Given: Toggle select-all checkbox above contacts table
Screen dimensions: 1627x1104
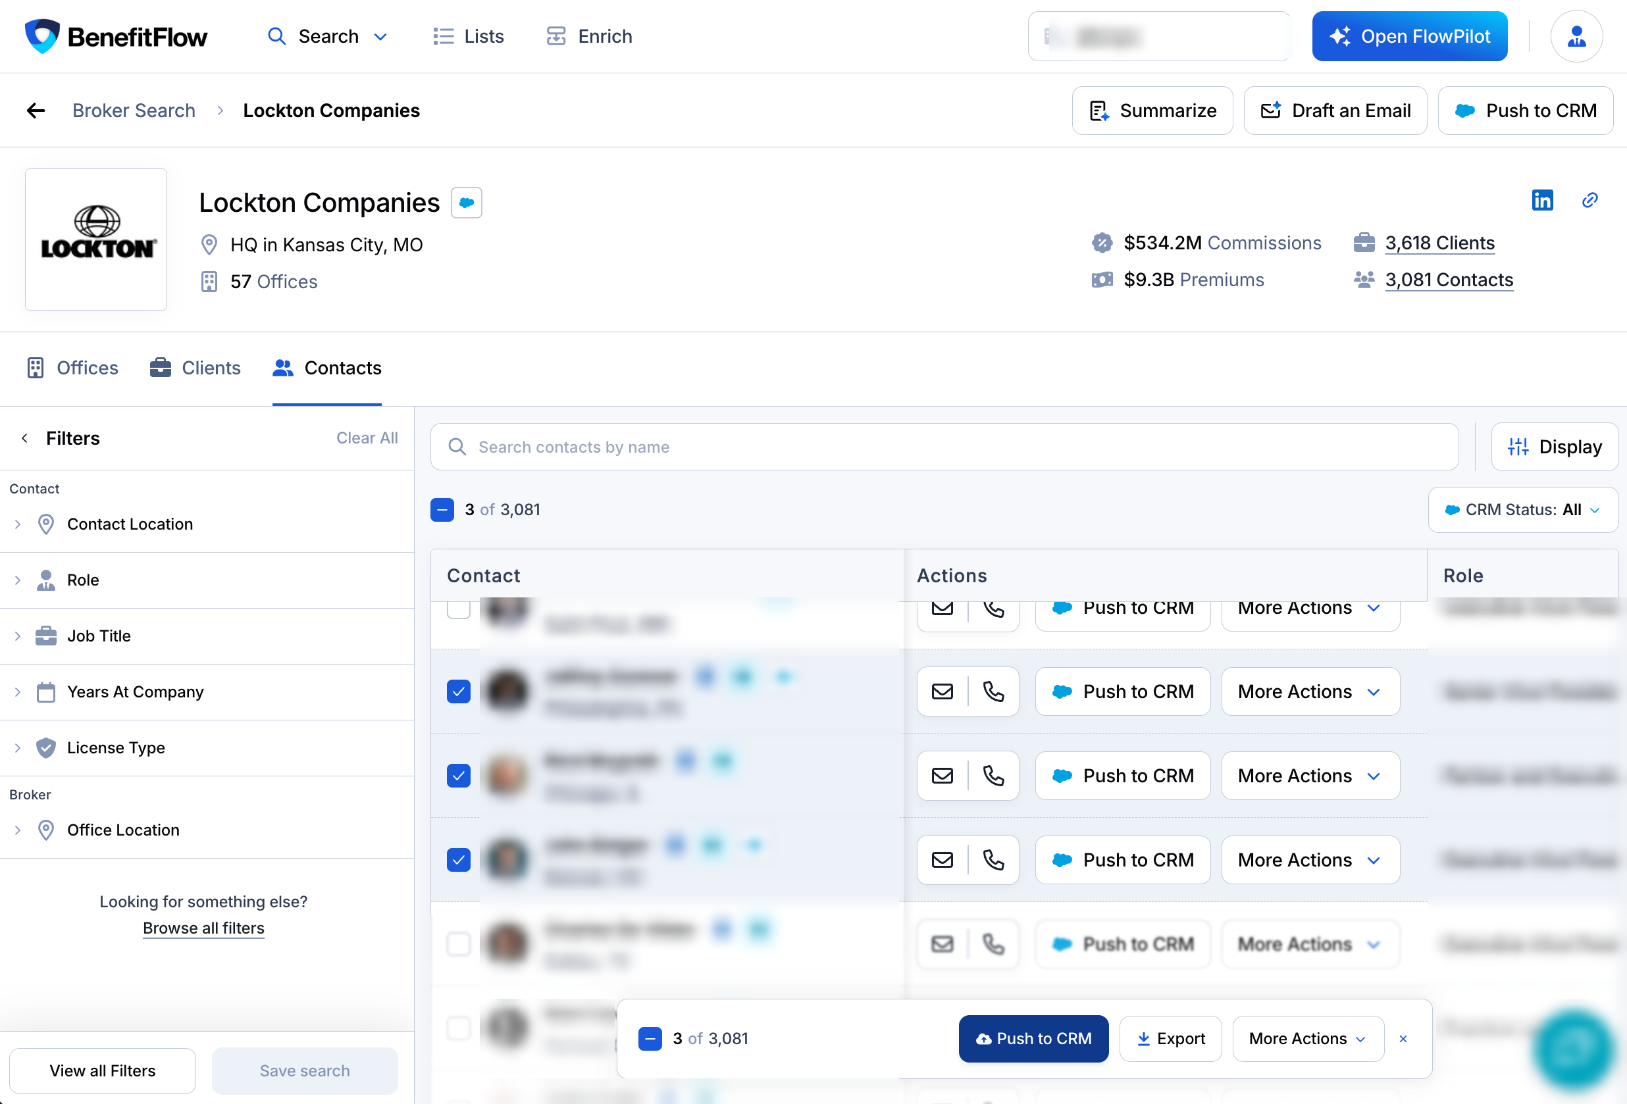Looking at the screenshot, I should click(442, 510).
